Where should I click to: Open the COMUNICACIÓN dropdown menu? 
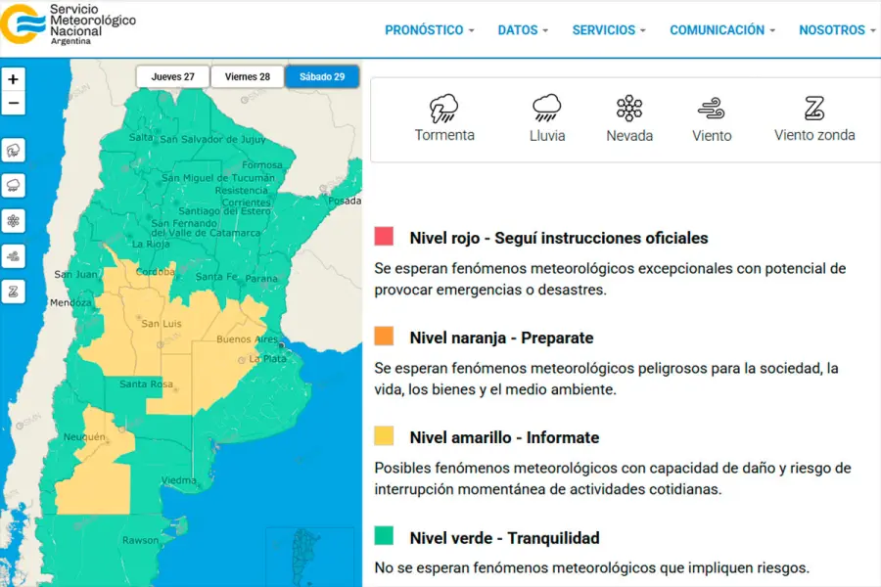721,30
